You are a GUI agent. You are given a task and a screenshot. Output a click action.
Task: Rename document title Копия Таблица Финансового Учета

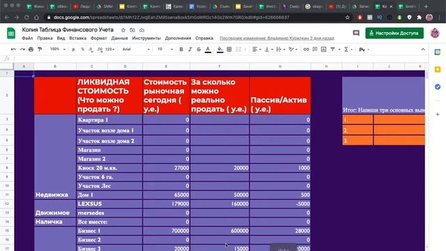pos(68,30)
